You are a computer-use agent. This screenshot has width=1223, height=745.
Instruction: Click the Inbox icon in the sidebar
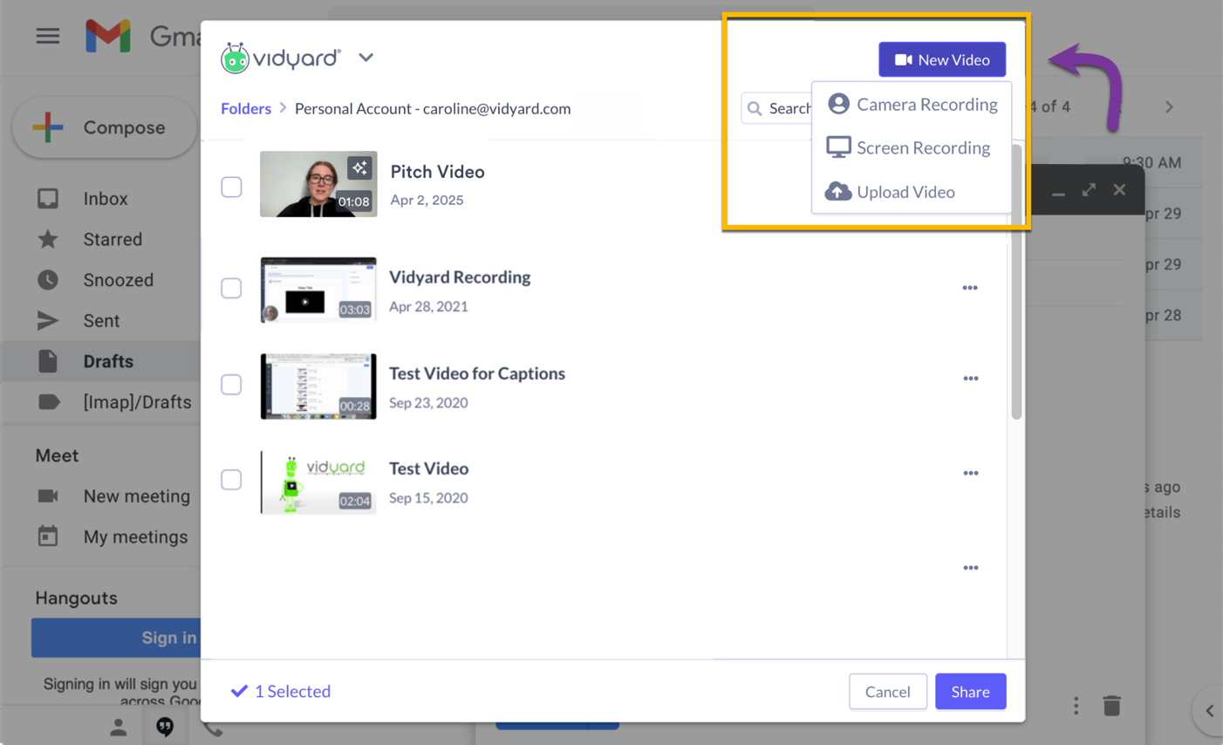[48, 199]
